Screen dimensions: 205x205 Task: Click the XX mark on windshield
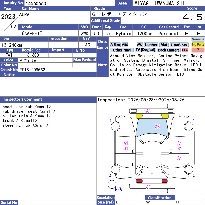(x=157, y=126)
